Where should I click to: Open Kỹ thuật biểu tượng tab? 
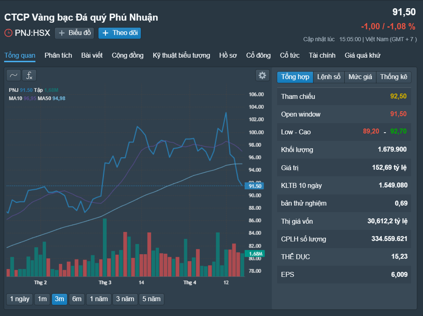coord(181,55)
